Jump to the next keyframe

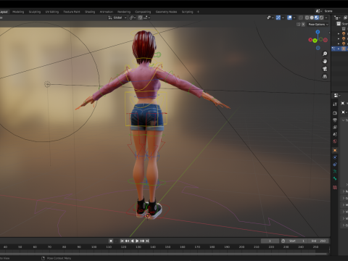click(142, 241)
